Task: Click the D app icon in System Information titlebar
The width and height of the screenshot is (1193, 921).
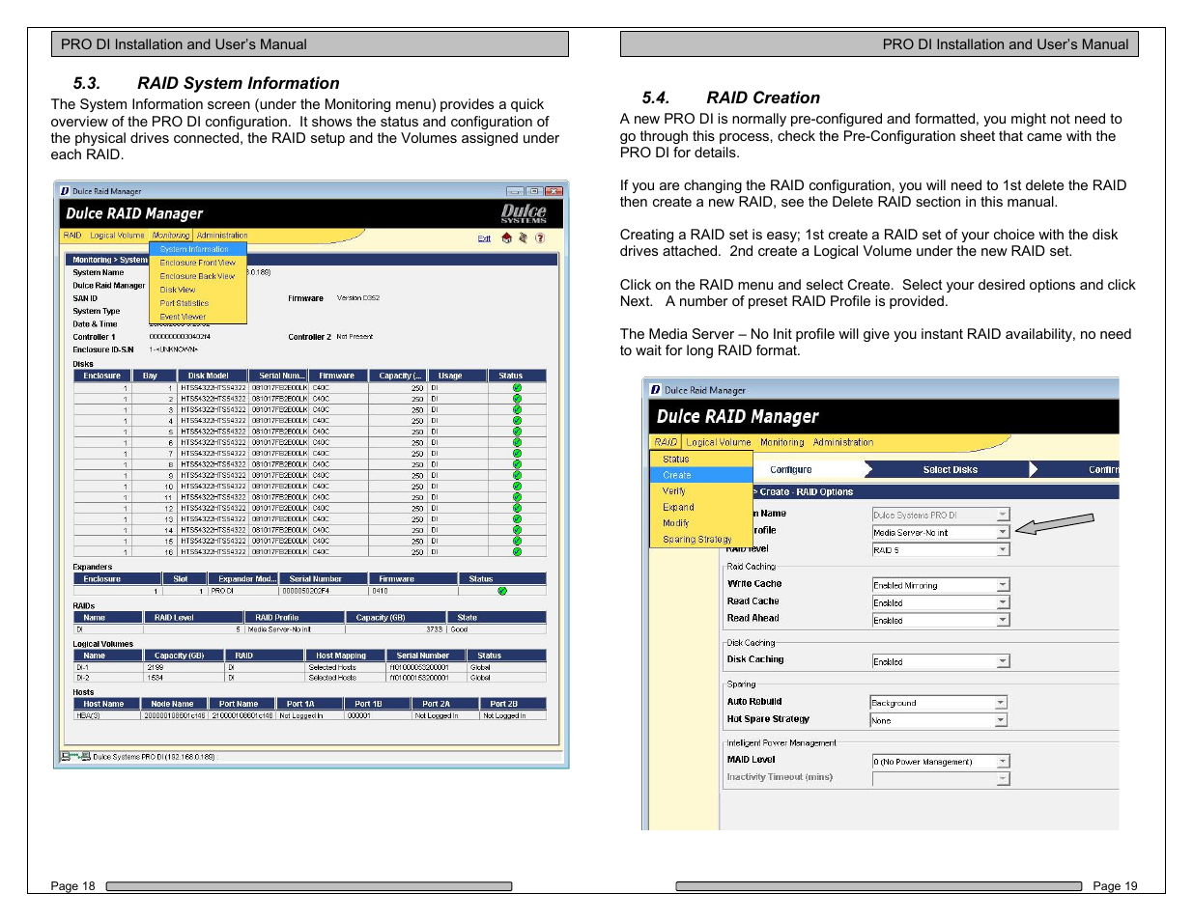Action: 65,191
